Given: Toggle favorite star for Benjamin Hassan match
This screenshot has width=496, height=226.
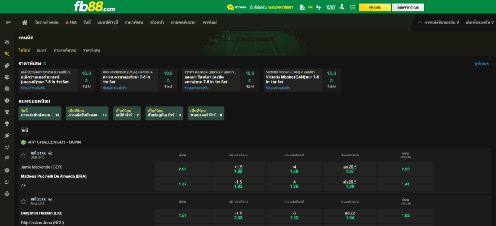Looking at the screenshot, I should (x=23, y=201).
